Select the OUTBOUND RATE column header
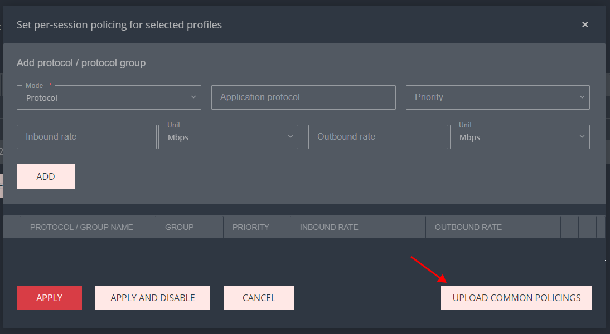Viewport: 610px width, 334px height. pos(468,227)
